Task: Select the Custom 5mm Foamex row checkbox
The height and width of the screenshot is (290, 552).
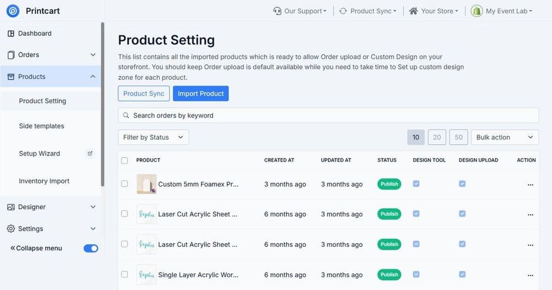Action: pyautogui.click(x=124, y=183)
